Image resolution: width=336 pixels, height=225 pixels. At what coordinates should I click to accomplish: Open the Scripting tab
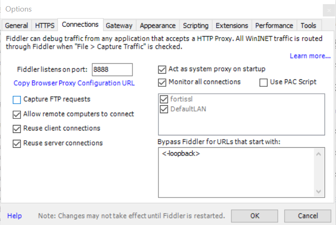[195, 26]
